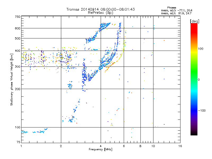The image size is (212, 159).
Task: Click the black bottom of the colorbar
Action: coord(194,134)
